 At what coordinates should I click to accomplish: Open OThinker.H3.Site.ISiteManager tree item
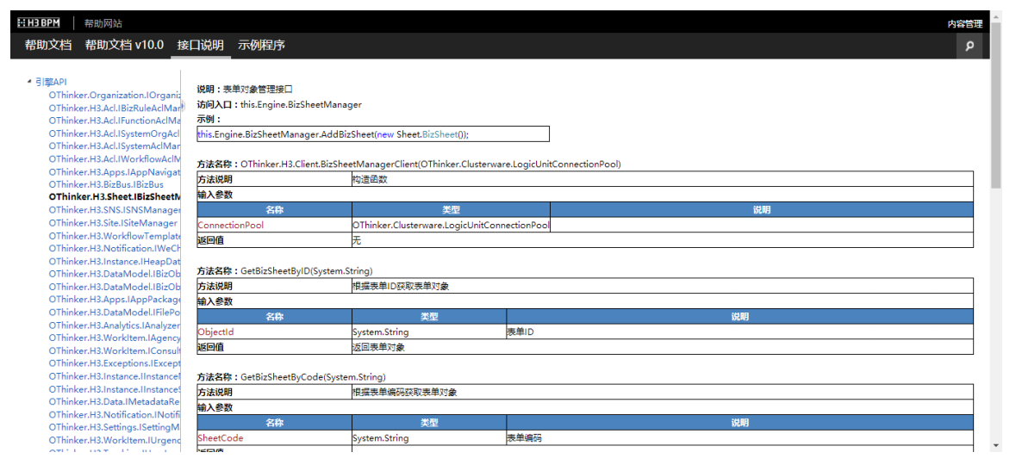coord(113,223)
